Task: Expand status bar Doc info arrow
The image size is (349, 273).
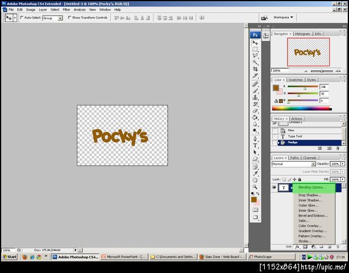Action: point(76,250)
